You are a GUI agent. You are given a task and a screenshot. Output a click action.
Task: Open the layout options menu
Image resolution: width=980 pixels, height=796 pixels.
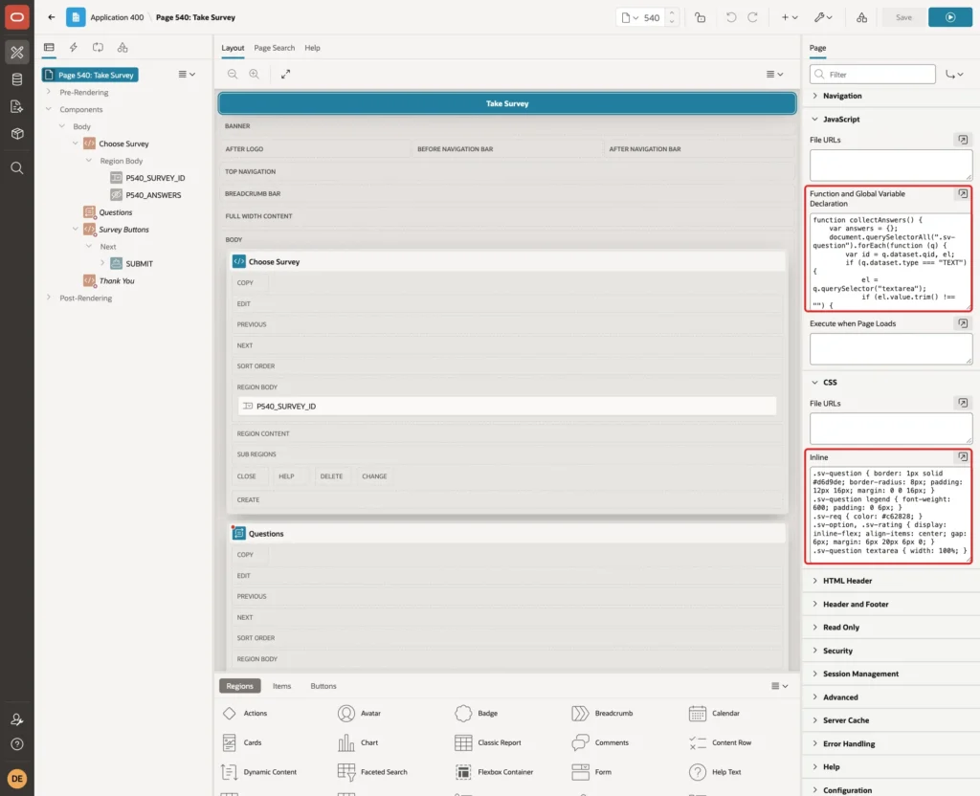pyautogui.click(x=774, y=75)
